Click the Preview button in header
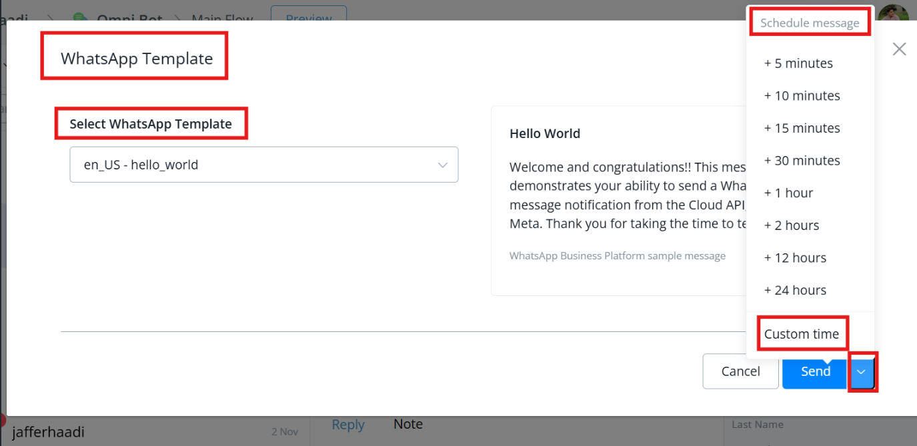Image resolution: width=917 pixels, height=446 pixels. [x=308, y=16]
